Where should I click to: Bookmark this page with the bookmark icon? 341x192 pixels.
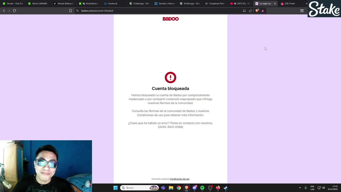coord(70,11)
